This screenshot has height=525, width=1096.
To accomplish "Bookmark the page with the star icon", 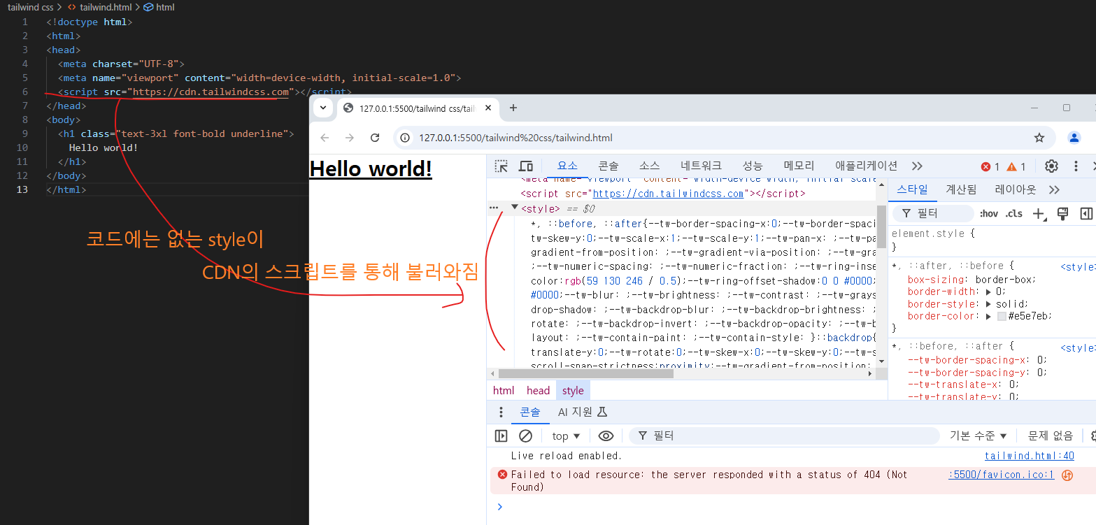I will pos(1039,138).
